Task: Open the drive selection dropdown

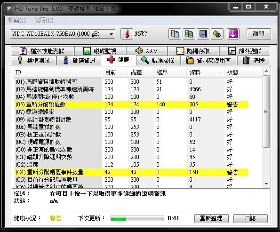Action: (x=63, y=34)
